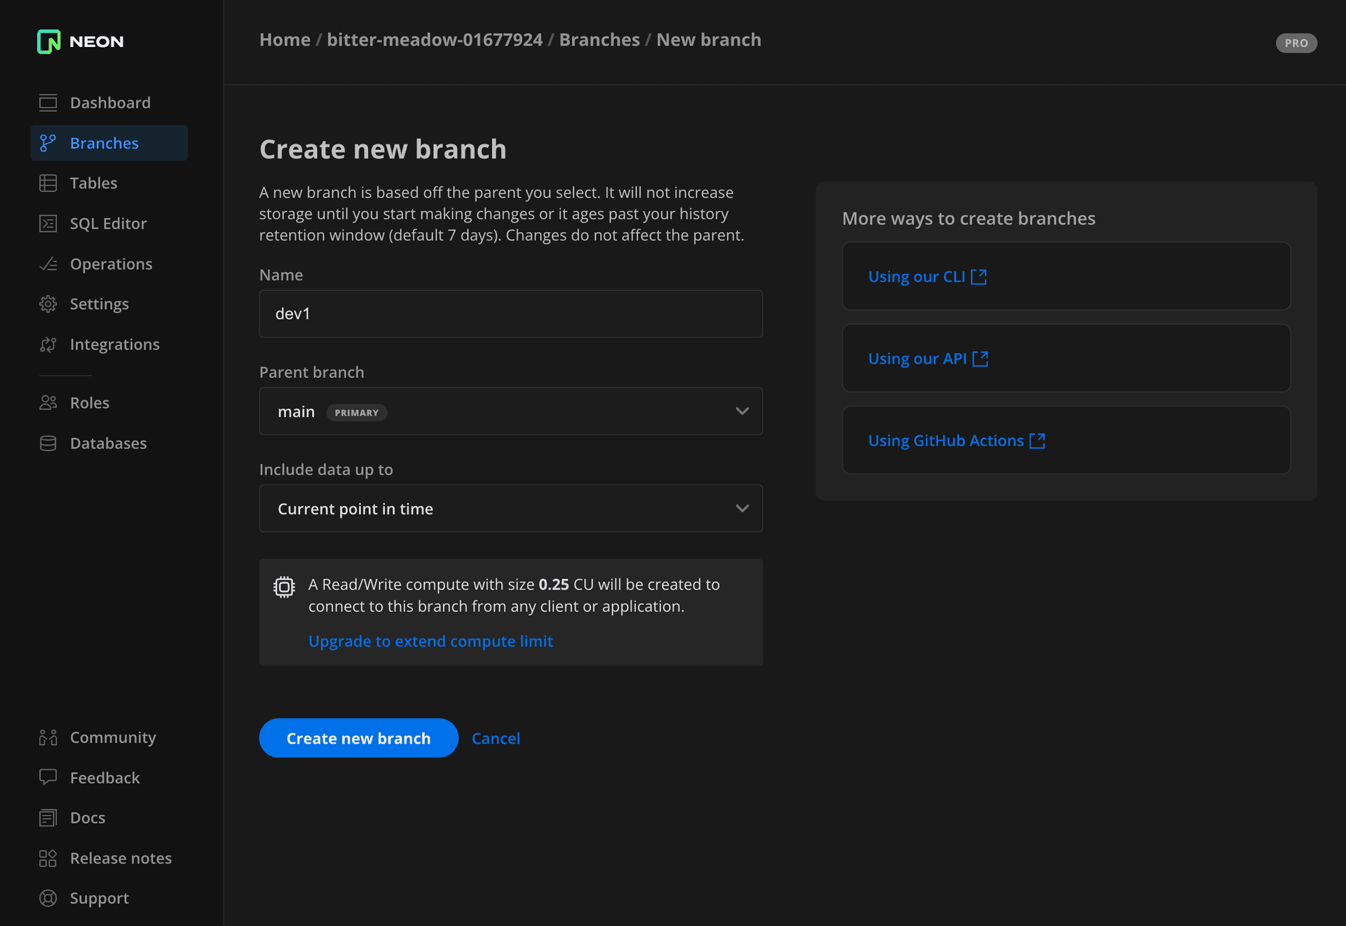Screen dimensions: 1346x926
Task: Expand the Parent branch dropdown
Action: pos(742,410)
